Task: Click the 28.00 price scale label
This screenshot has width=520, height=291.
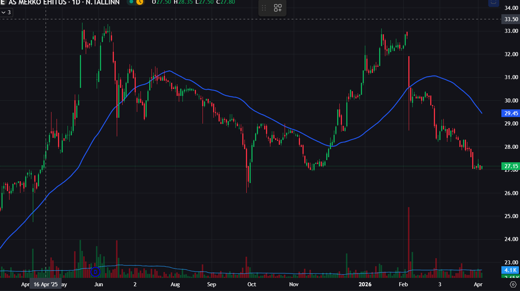Action: (511, 147)
